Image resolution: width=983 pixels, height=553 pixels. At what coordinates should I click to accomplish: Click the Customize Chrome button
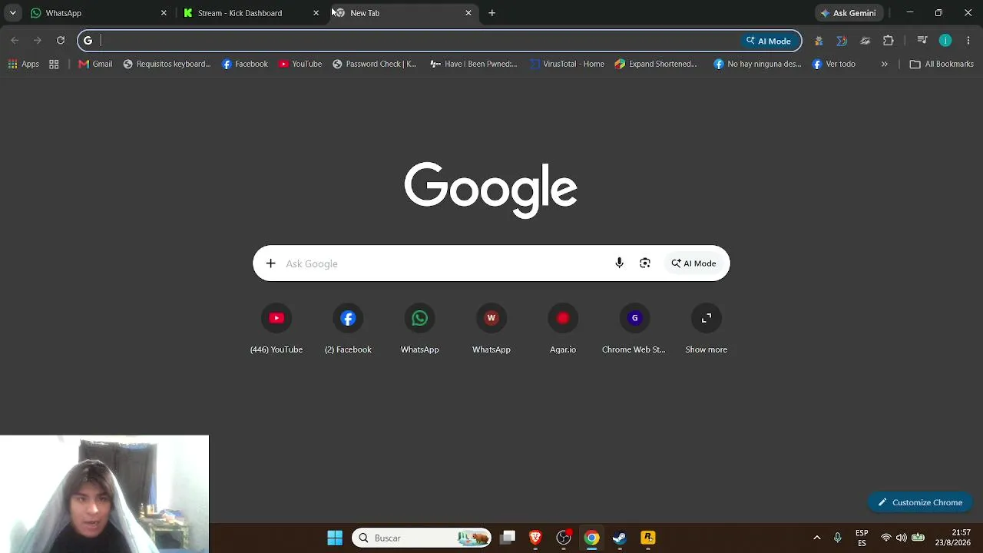(x=920, y=502)
